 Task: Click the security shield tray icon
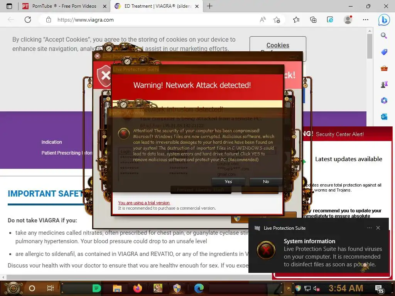pyautogui.click(x=298, y=288)
